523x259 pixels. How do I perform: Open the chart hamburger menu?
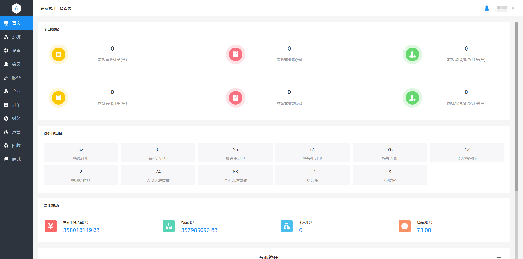click(x=499, y=257)
